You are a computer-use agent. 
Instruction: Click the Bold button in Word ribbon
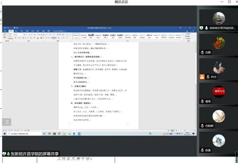pos(16,38)
